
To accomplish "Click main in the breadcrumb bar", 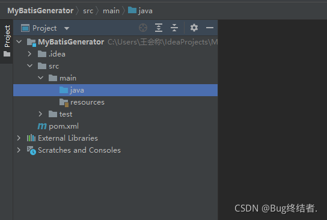I will (x=111, y=11).
